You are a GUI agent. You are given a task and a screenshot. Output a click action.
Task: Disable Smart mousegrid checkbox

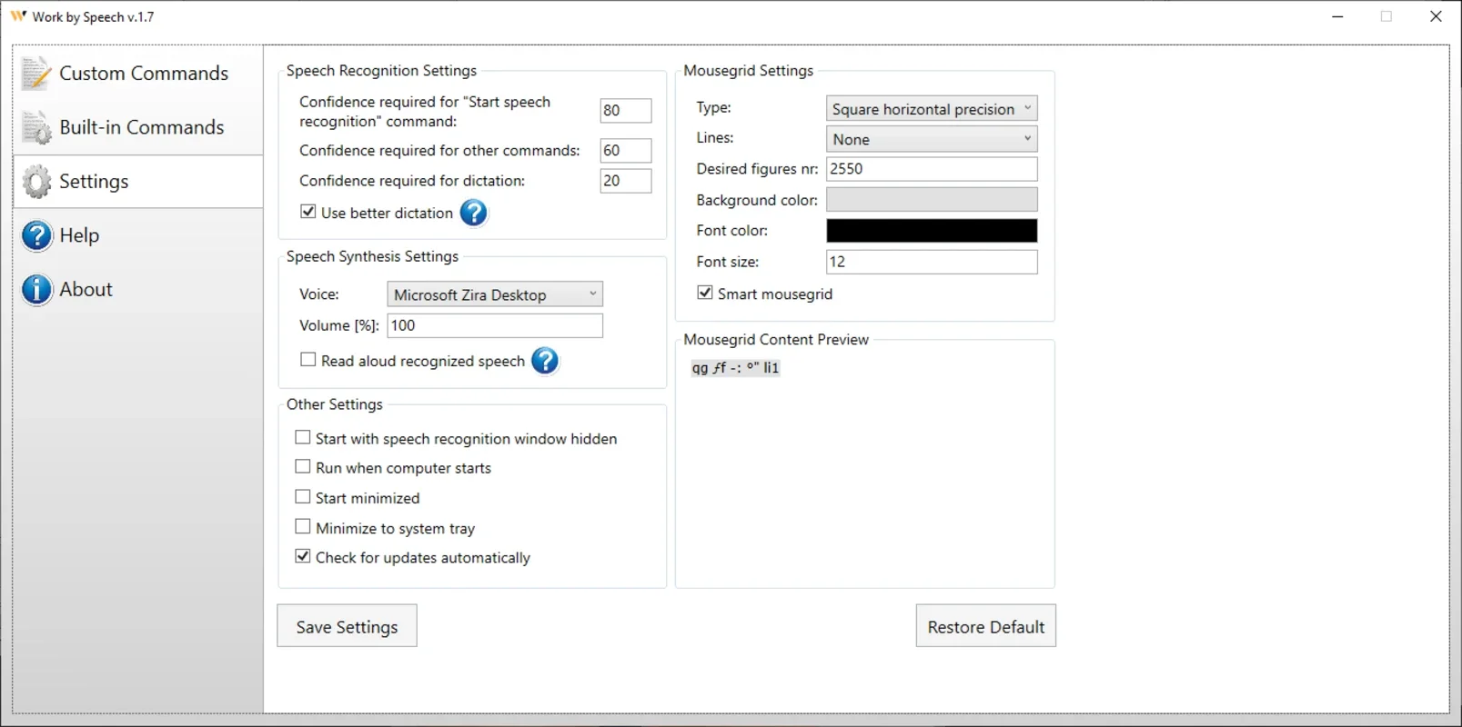(x=705, y=293)
